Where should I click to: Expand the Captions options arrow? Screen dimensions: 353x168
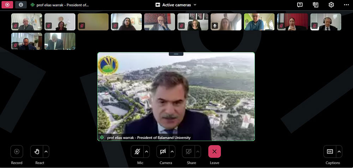339,152
